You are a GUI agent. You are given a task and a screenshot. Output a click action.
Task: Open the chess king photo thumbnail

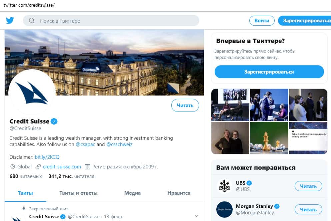pos(269,138)
